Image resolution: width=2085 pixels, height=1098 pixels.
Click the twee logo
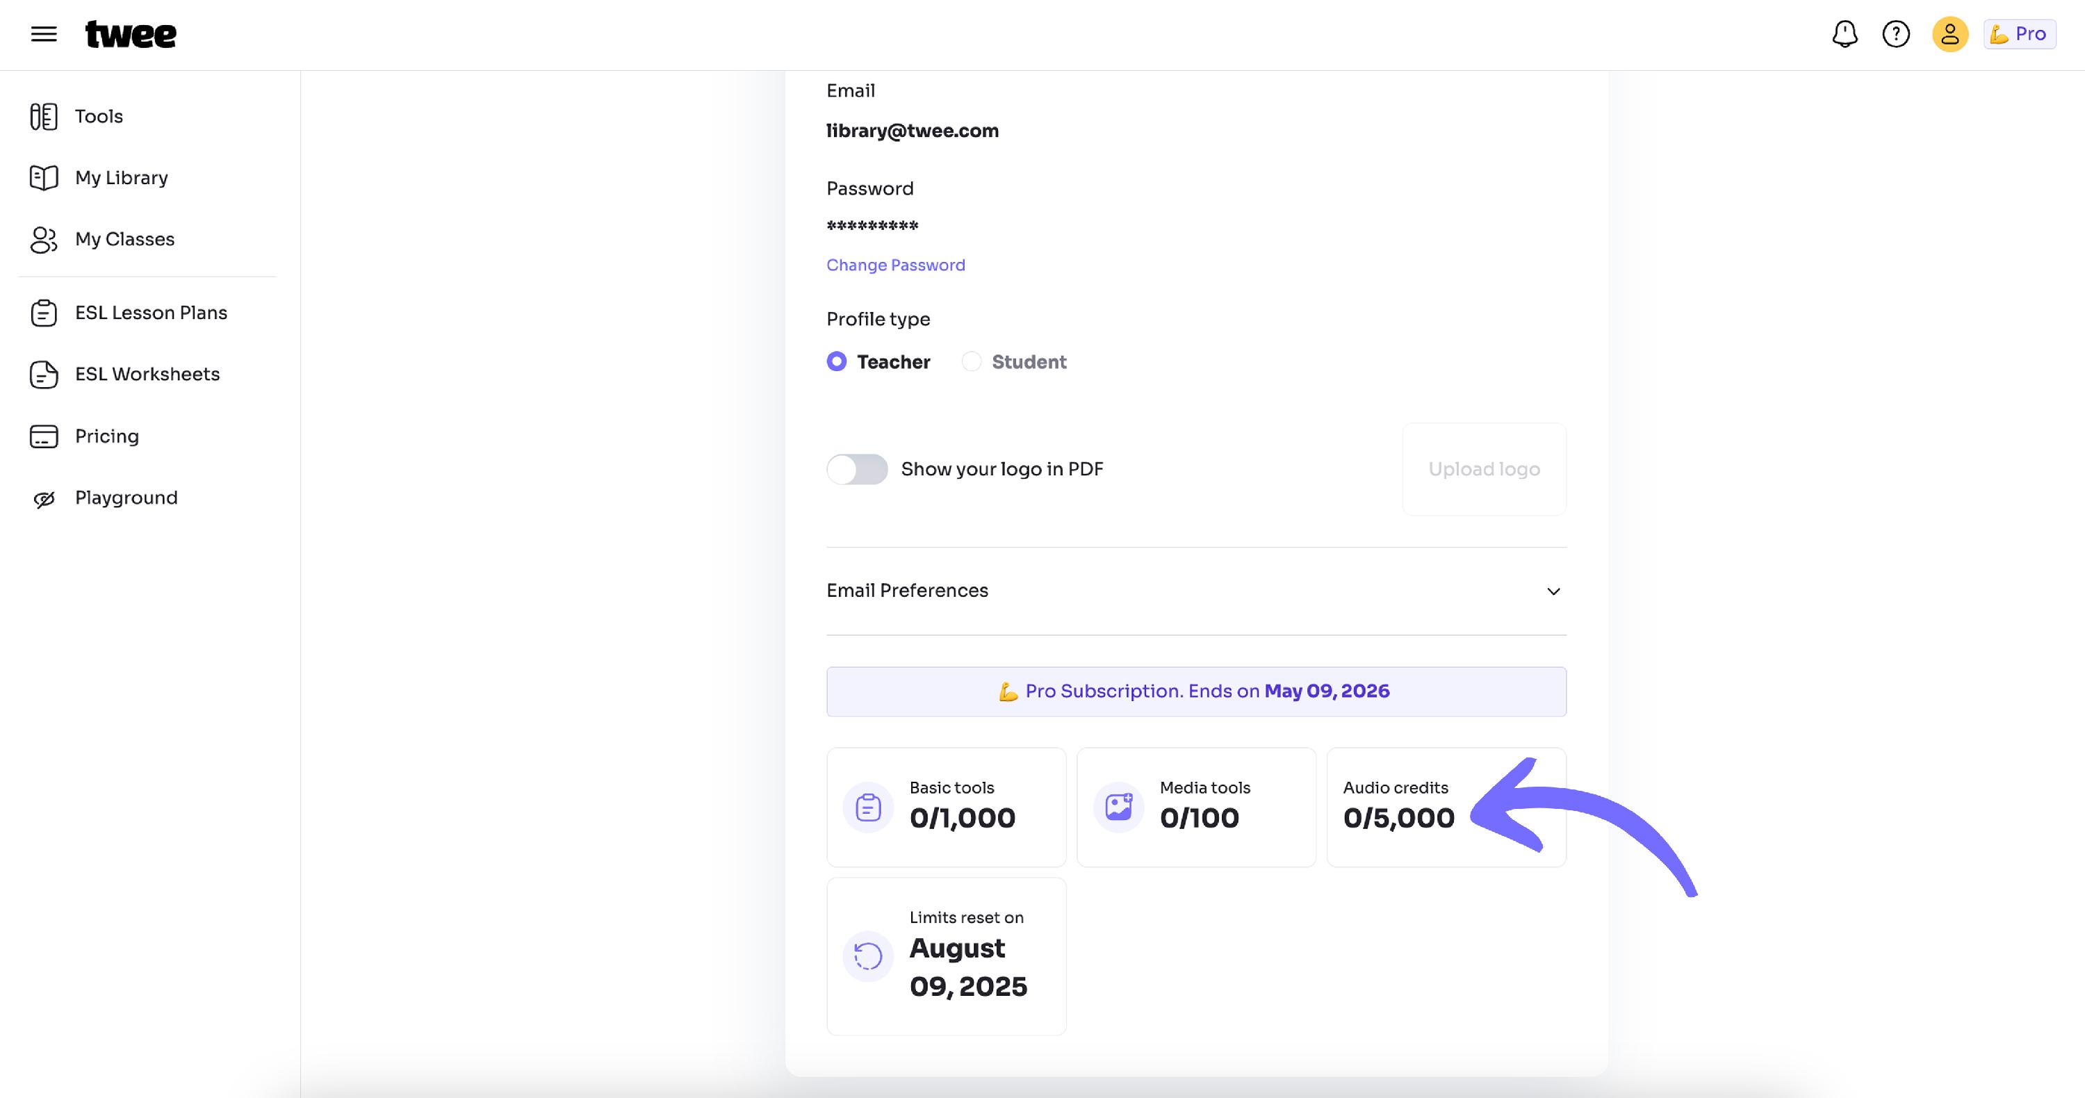pos(131,34)
